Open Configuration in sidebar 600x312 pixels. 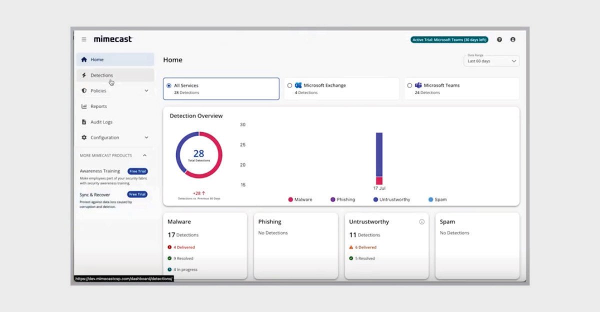(x=115, y=137)
